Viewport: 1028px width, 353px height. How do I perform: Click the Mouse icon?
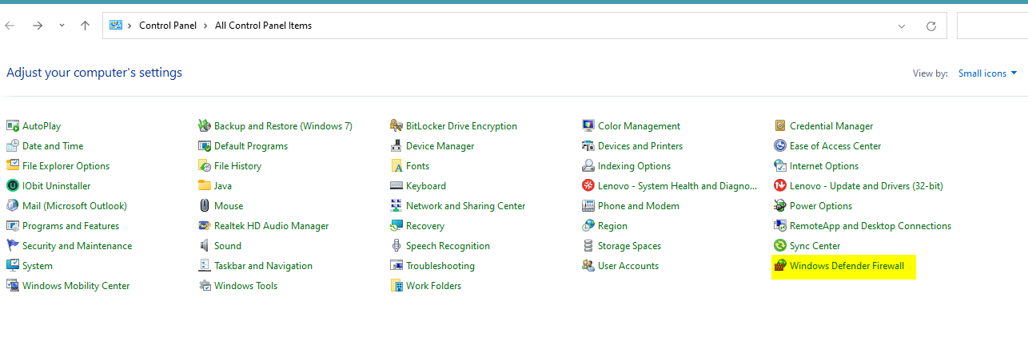[x=205, y=205]
